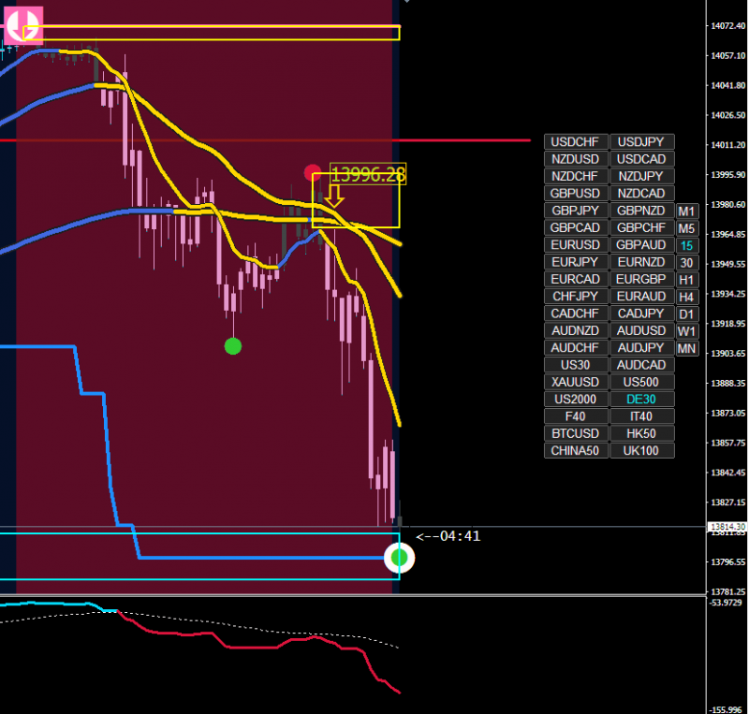Load CADCHF chart
The width and height of the screenshot is (749, 714).
point(576,313)
